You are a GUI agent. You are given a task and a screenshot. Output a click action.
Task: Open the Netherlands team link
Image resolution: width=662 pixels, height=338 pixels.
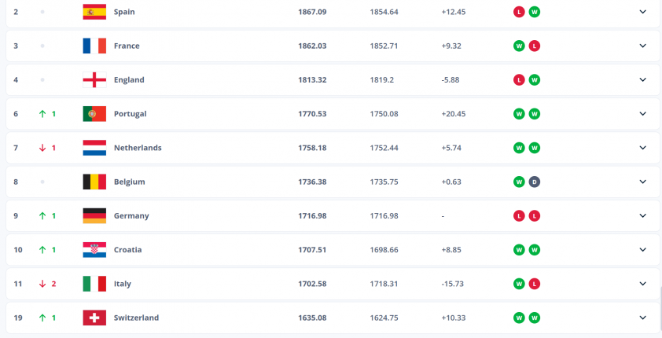(x=138, y=148)
